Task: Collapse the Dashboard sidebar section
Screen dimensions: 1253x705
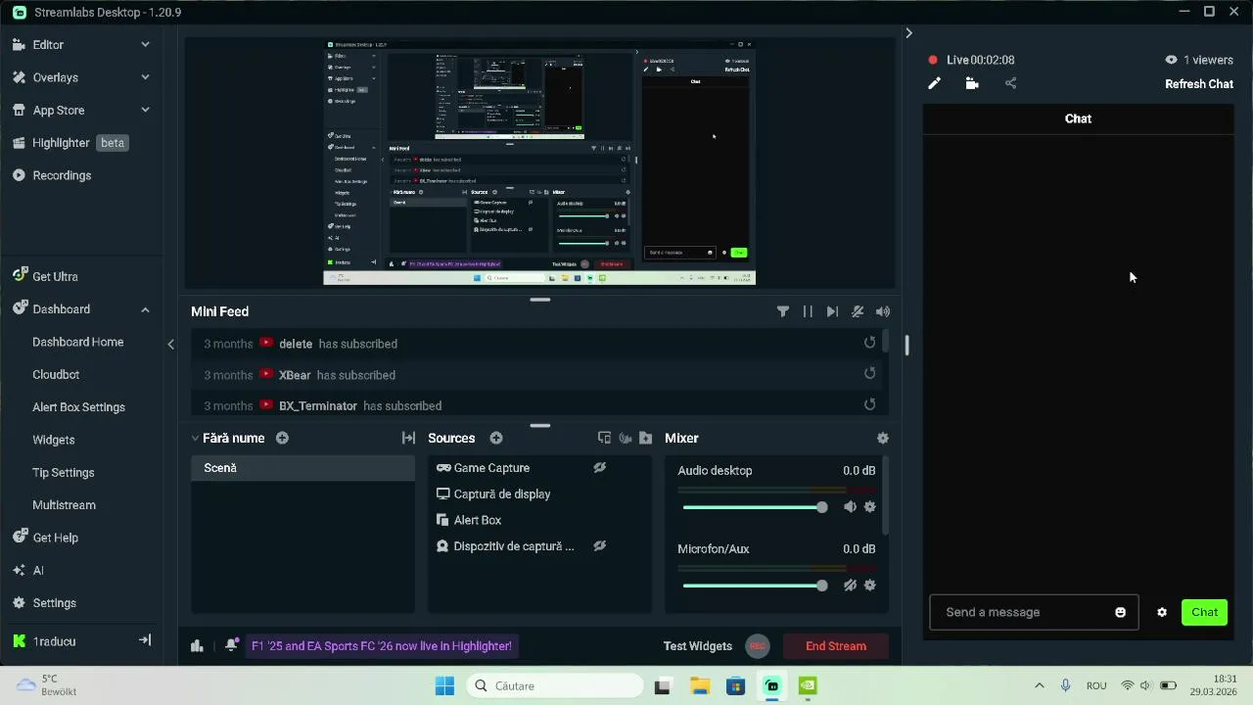Action: click(145, 309)
